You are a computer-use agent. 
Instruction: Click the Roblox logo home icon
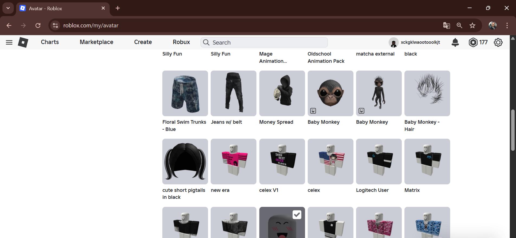click(x=23, y=42)
